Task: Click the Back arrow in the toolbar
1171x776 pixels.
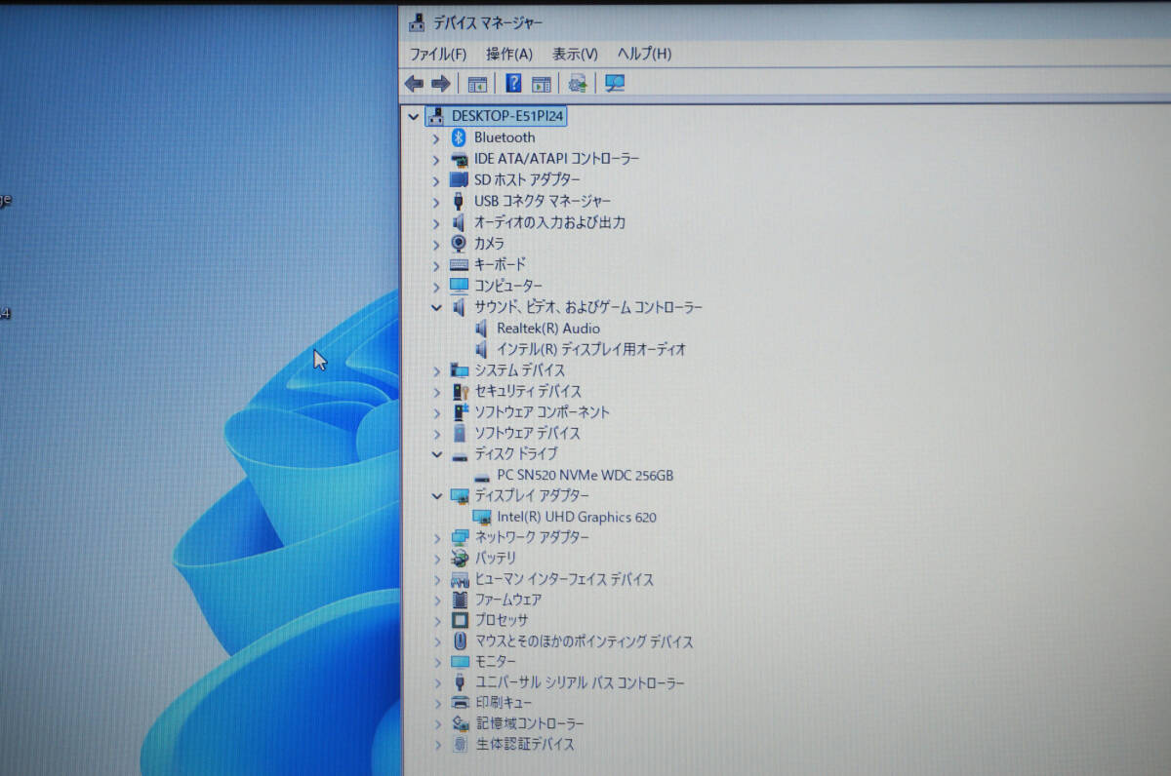Action: click(x=414, y=84)
